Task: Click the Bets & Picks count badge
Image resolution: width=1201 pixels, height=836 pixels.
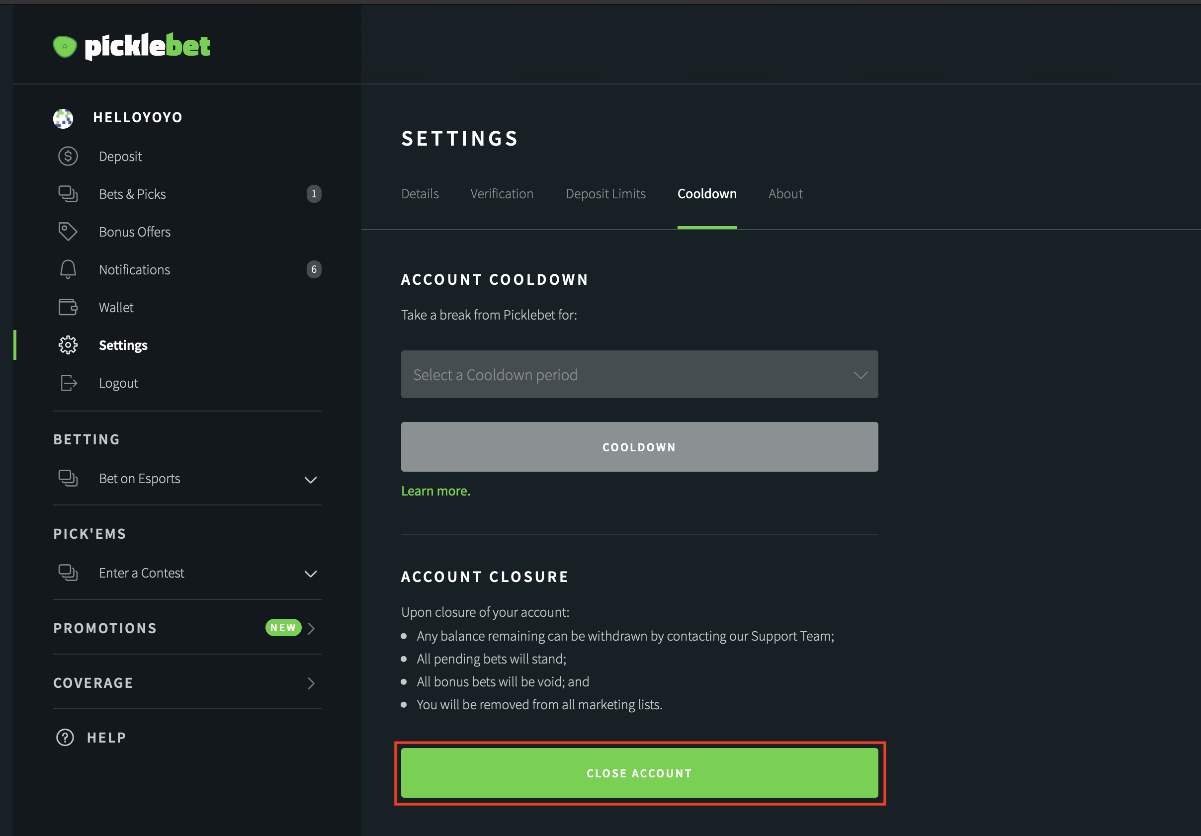Action: pyautogui.click(x=314, y=194)
